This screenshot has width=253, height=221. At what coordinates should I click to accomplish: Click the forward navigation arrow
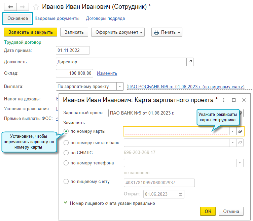22,7
